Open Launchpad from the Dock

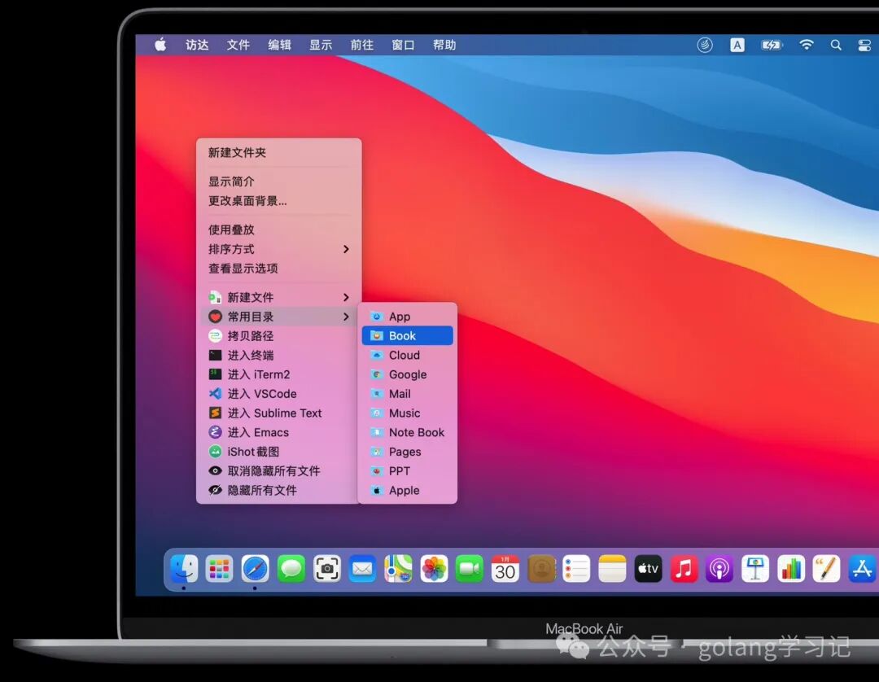point(219,570)
